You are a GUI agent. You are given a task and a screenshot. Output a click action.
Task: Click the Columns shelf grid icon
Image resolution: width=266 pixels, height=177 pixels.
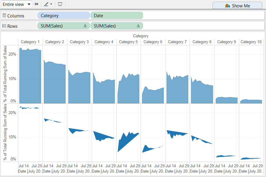4,15
